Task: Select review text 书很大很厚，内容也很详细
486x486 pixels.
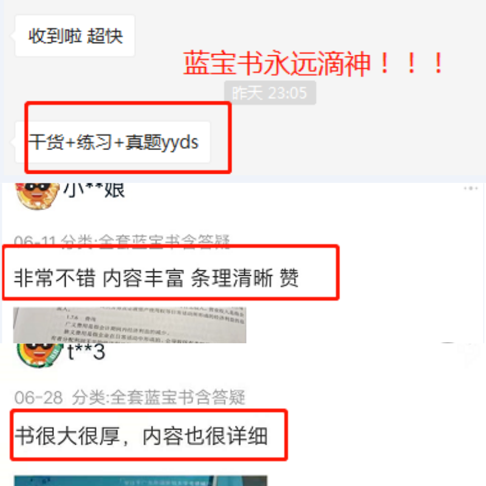Action: point(142,436)
